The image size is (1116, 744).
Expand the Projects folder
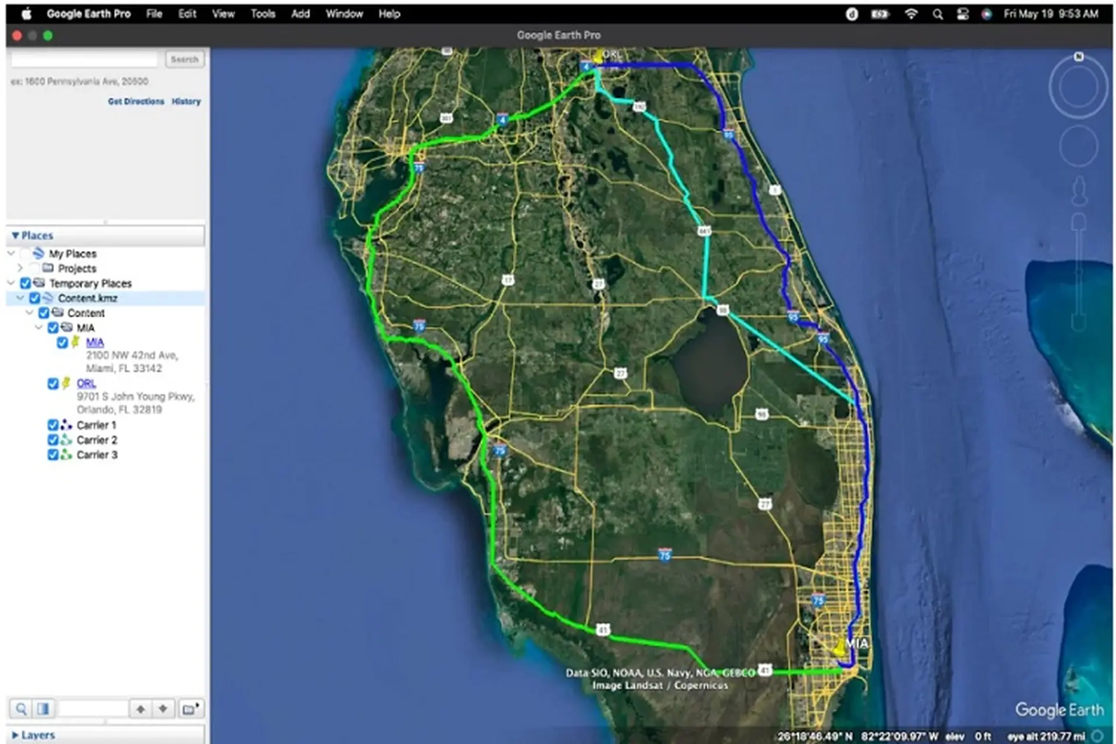20,268
